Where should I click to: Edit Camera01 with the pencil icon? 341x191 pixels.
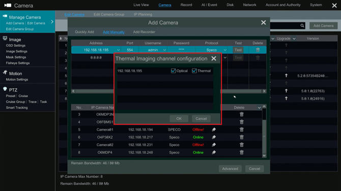pyautogui.click(x=214, y=130)
